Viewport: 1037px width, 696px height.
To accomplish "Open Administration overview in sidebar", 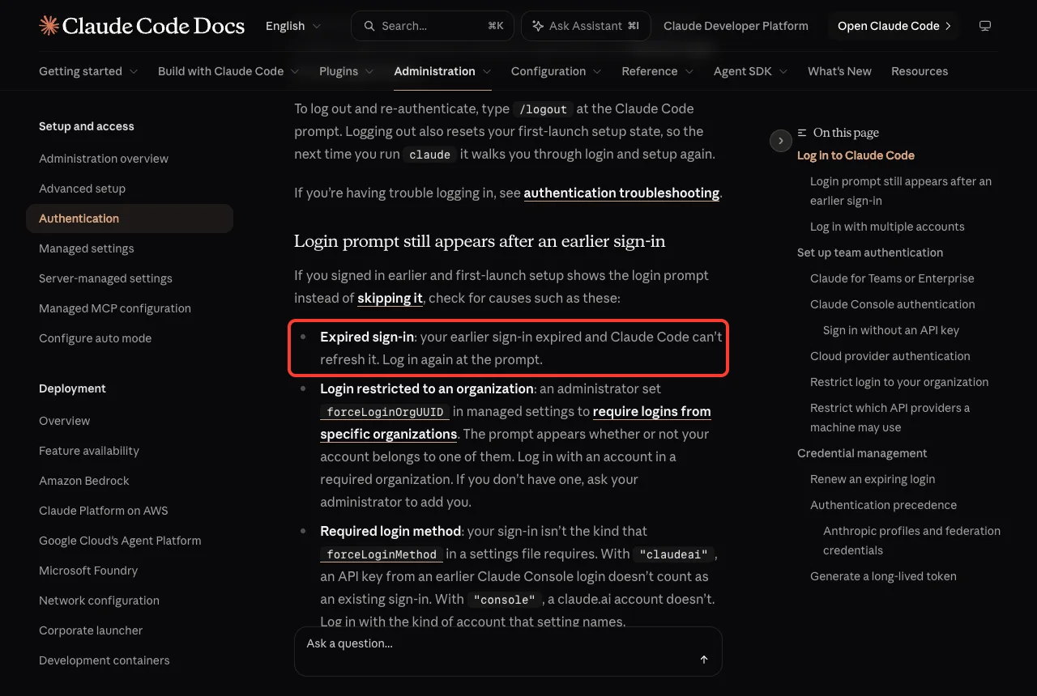I will 104,159.
